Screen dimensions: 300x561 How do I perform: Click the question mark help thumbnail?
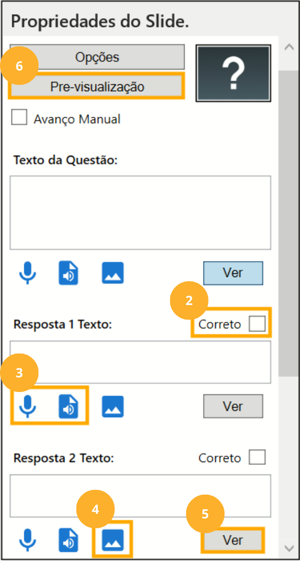point(233,72)
